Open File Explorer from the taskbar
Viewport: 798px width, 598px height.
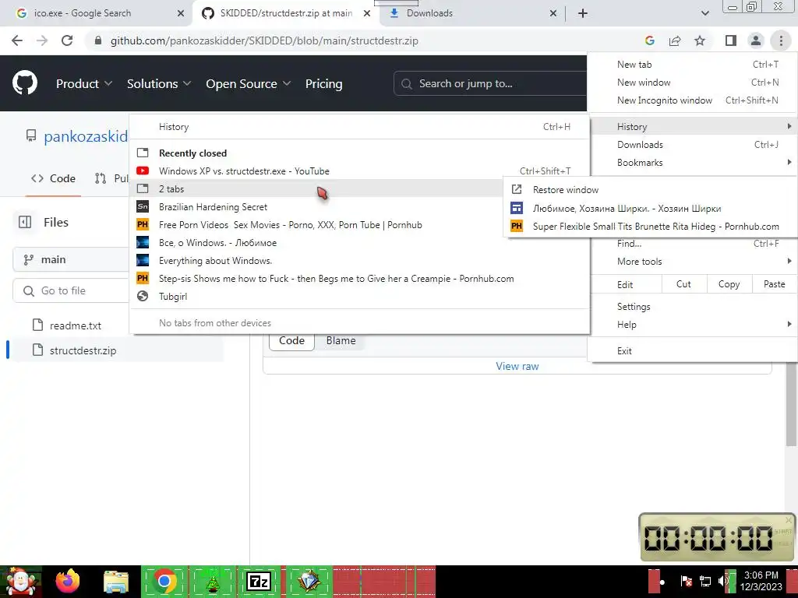point(116,581)
